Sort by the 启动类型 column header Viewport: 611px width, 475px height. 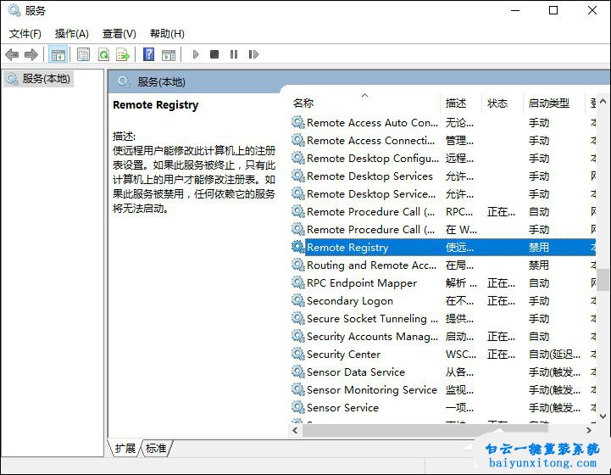(549, 103)
